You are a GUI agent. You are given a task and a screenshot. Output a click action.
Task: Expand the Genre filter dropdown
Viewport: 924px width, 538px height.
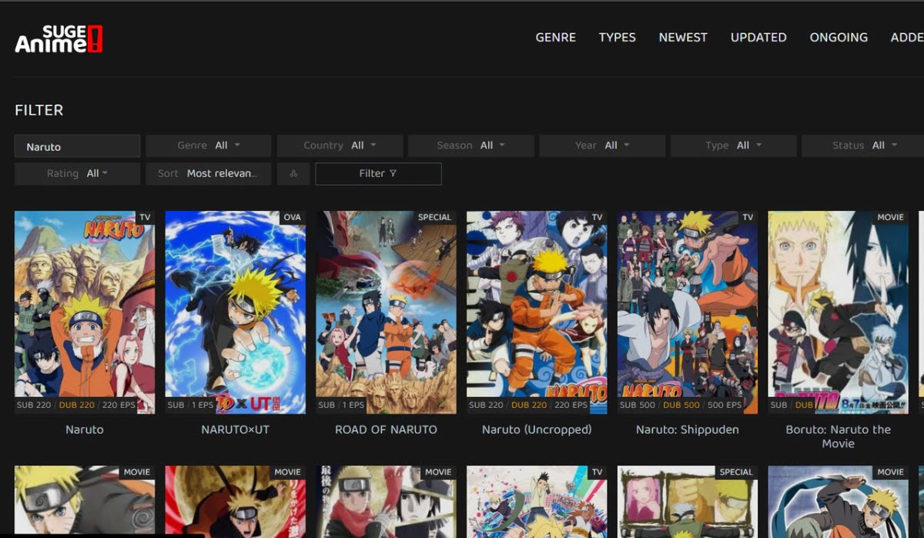pos(209,145)
